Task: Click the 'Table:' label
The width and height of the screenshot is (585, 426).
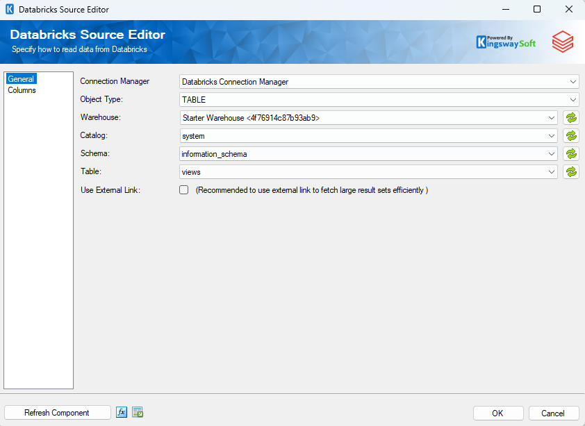Action: coord(90,171)
